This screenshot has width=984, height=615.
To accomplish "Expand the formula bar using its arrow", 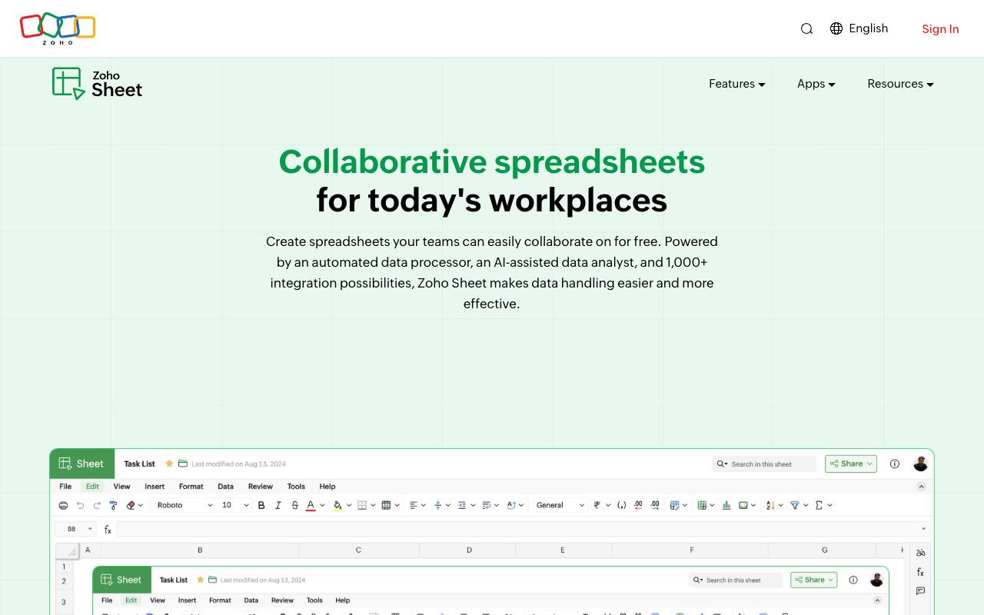I will click(923, 529).
